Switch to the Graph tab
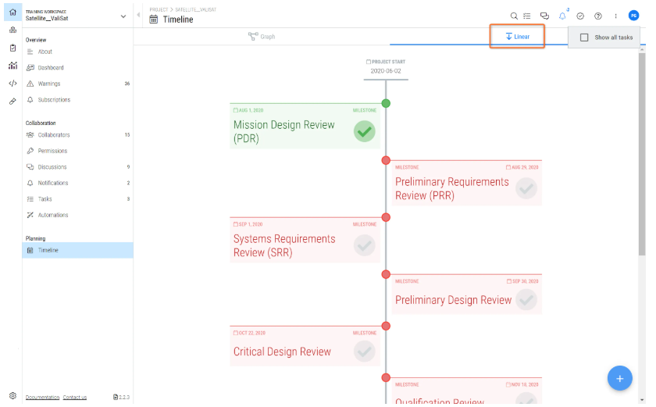The width and height of the screenshot is (656, 407). (262, 37)
